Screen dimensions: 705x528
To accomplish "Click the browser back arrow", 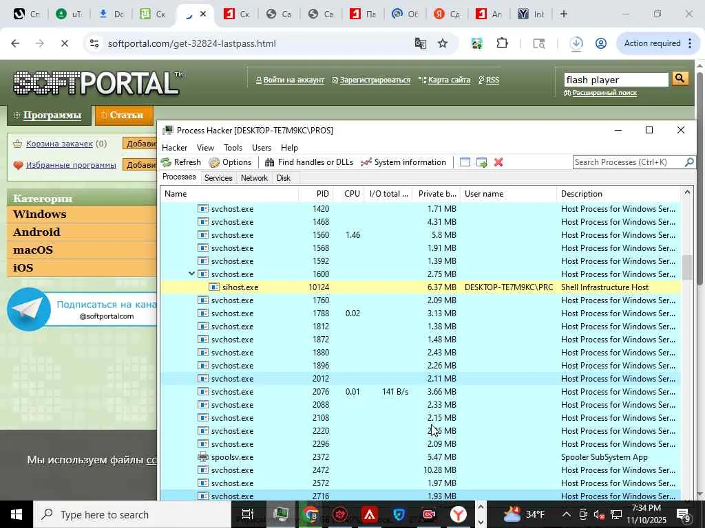I will (15, 43).
